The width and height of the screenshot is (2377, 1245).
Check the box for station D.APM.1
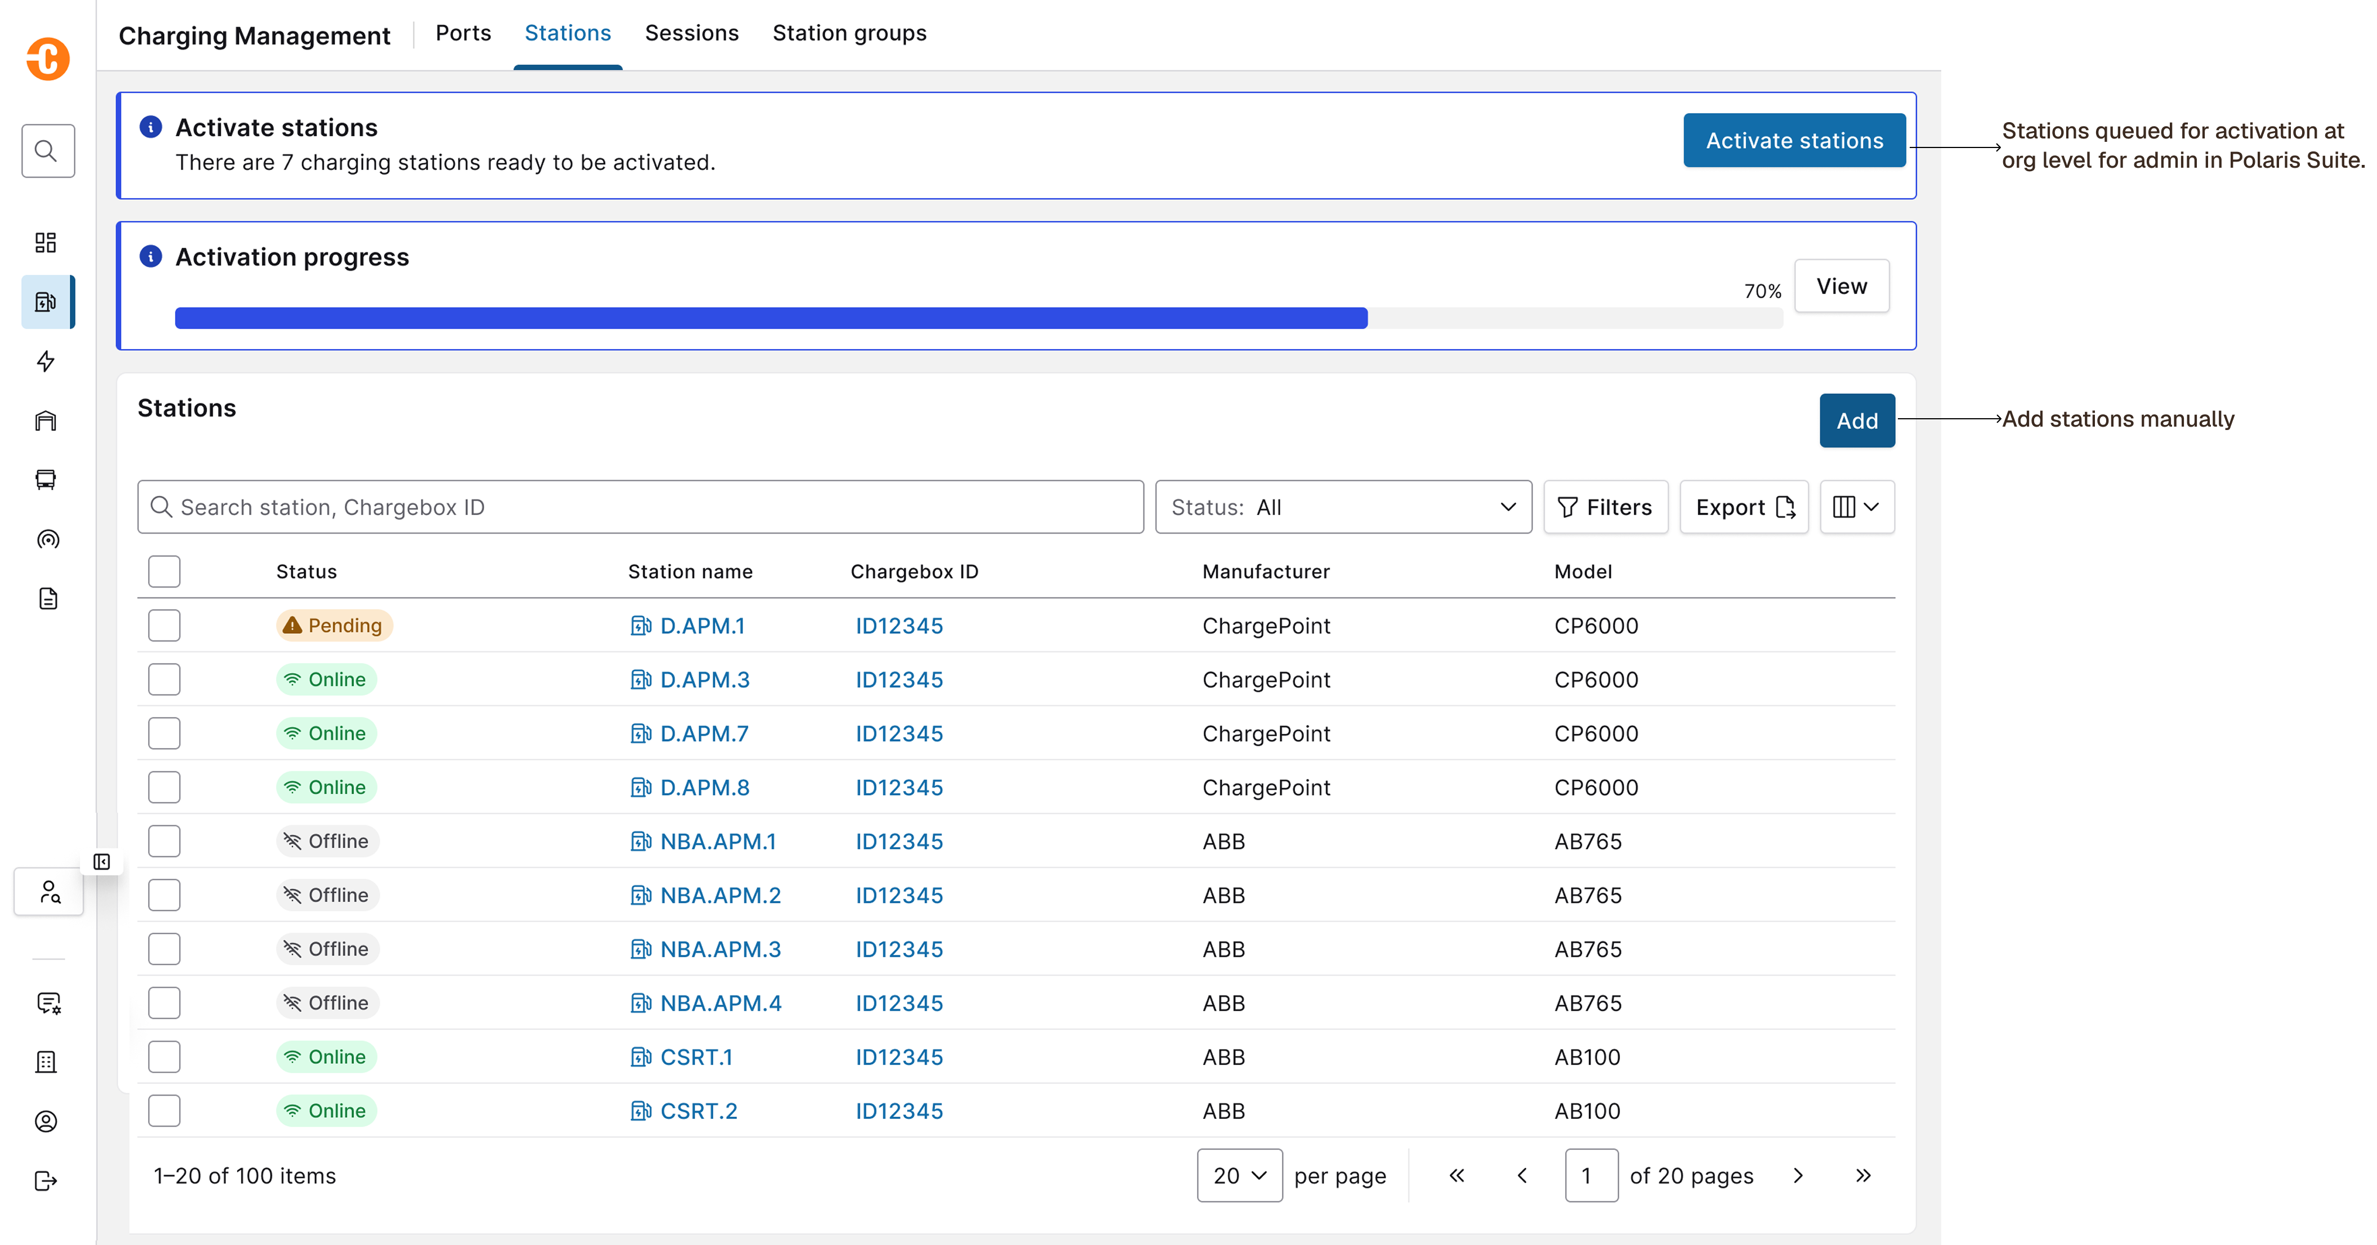tap(164, 625)
